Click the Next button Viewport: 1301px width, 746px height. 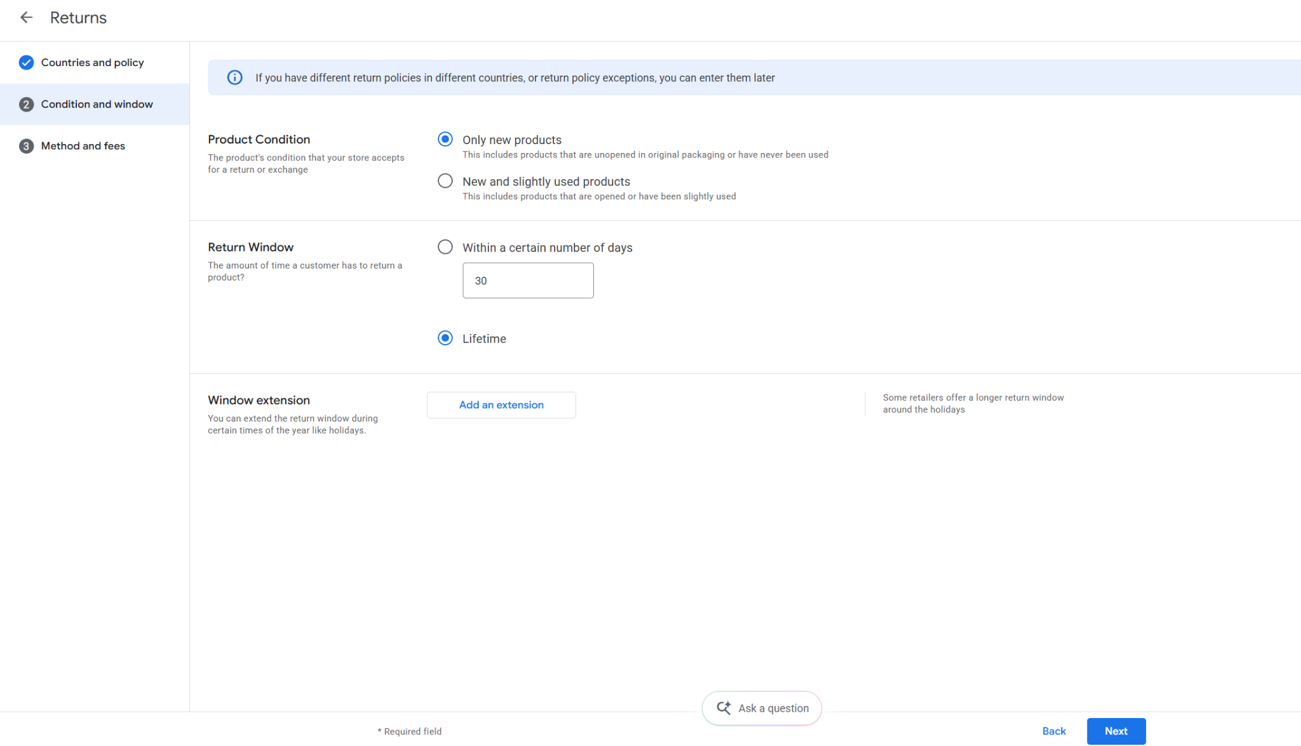(x=1116, y=731)
